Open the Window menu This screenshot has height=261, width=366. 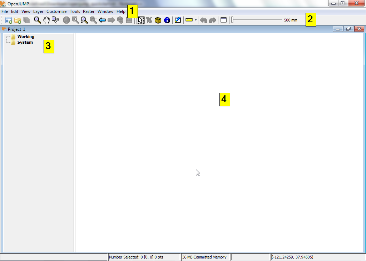click(x=105, y=11)
